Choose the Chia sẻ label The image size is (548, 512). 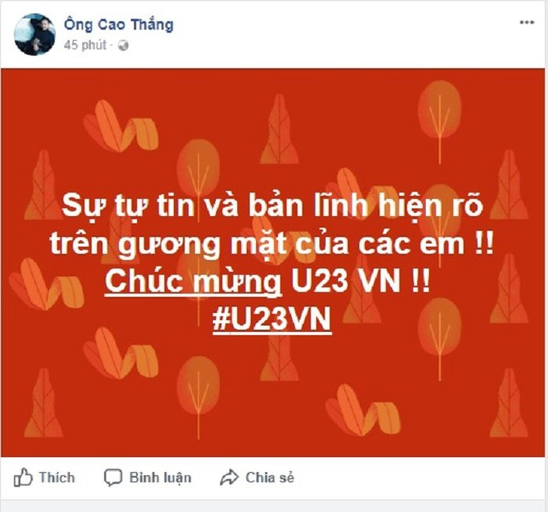[x=270, y=478]
